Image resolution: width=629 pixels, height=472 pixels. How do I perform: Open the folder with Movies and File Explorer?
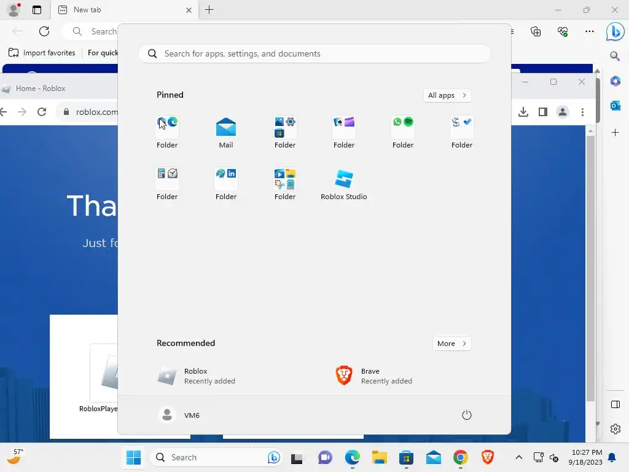[x=285, y=184]
